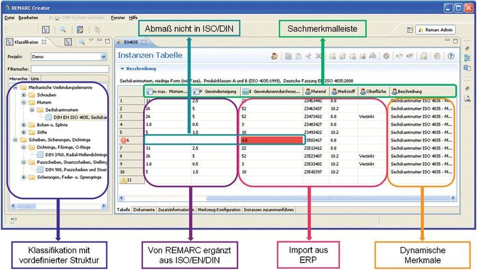Collapse the Muttern folder
Image resolution: width=477 pixels, height=270 pixels.
[23, 103]
